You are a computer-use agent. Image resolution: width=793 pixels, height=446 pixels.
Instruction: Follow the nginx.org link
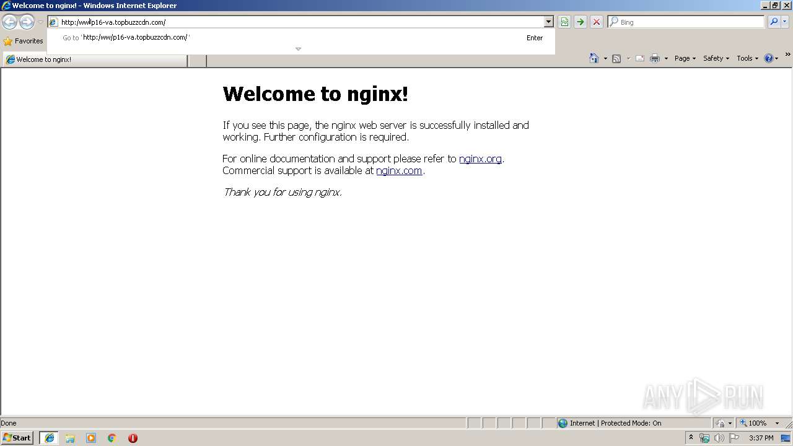tap(480, 159)
